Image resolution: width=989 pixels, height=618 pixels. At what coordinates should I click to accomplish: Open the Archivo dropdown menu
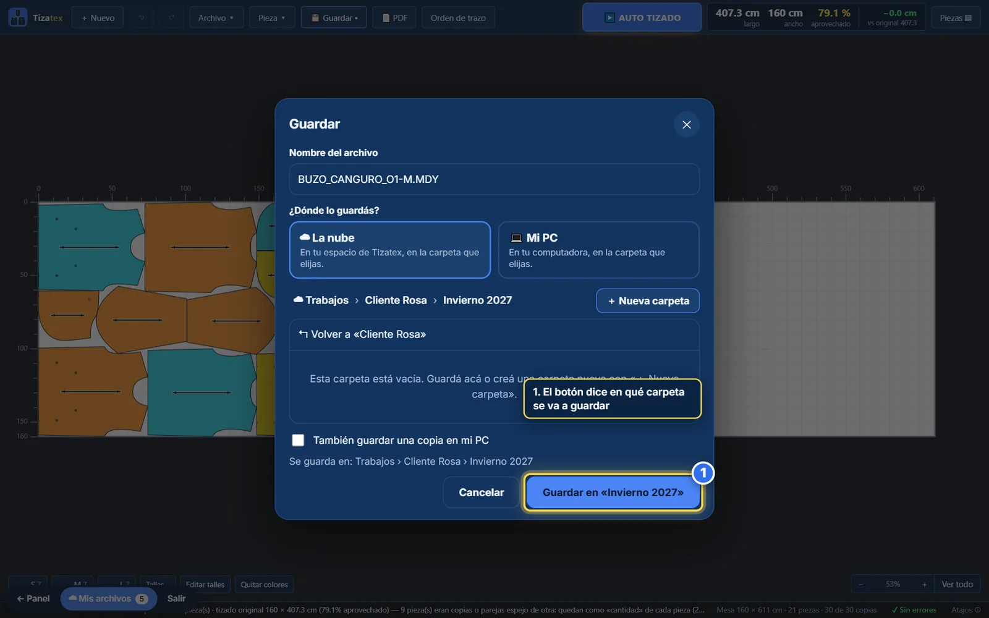point(216,18)
